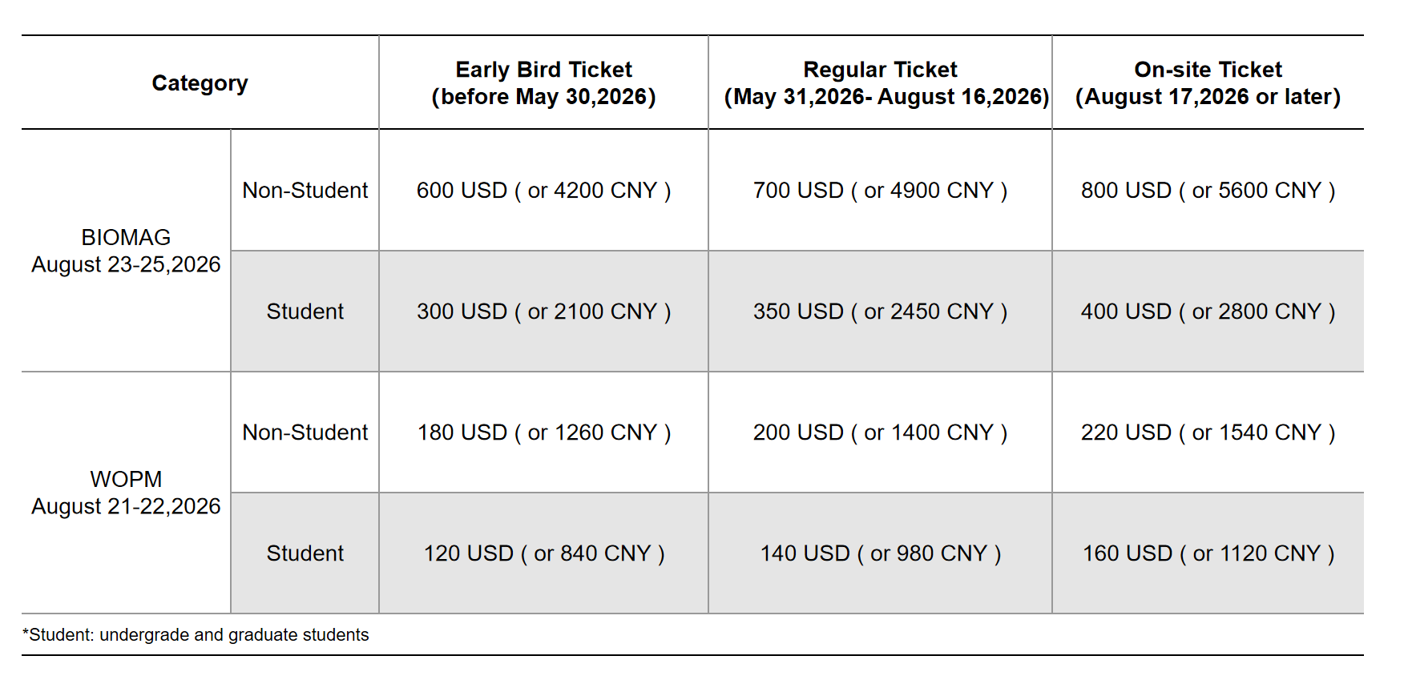Select the 120 USD student price
The image size is (1404, 692).
coord(543,553)
